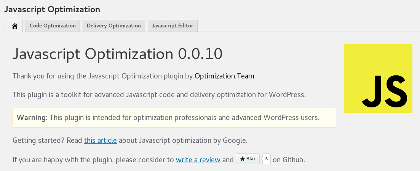Visit the Optimization.Team link
The height and width of the screenshot is (171, 420).
[x=224, y=76]
